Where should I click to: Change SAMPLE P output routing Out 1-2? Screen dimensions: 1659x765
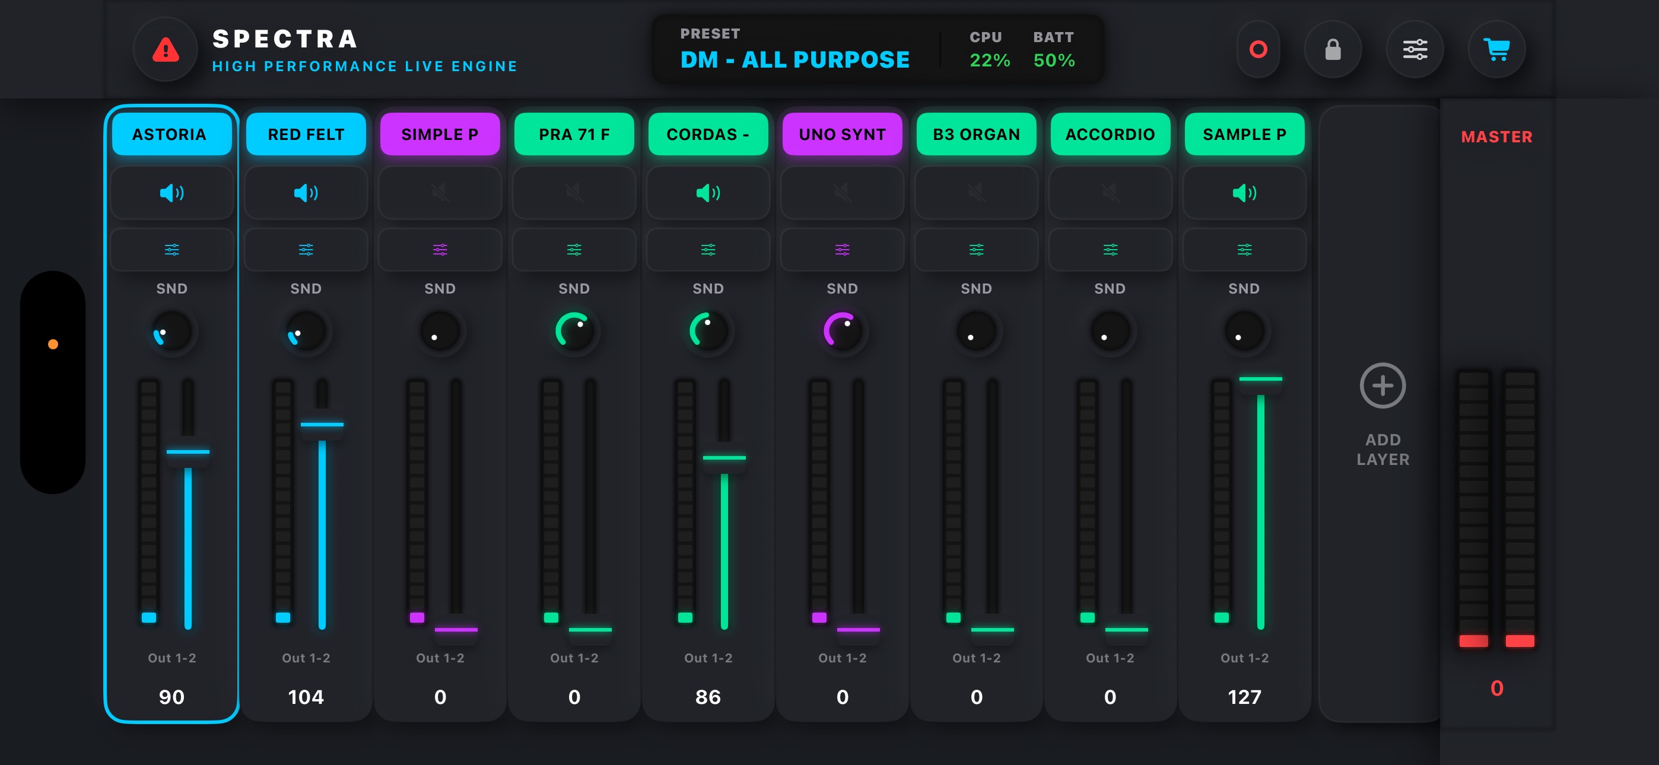[x=1244, y=658]
